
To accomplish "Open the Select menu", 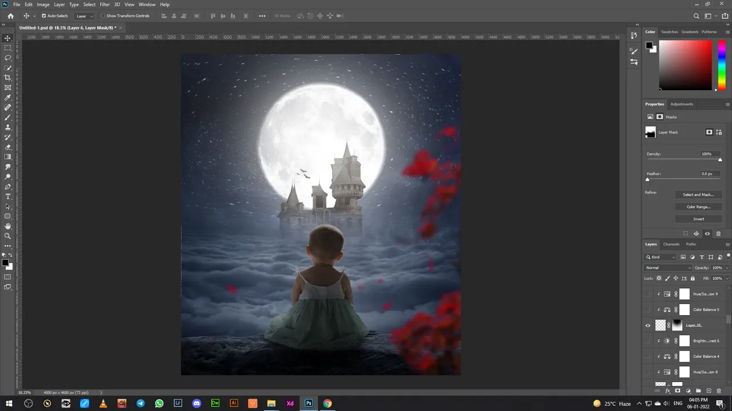I will pos(89,5).
